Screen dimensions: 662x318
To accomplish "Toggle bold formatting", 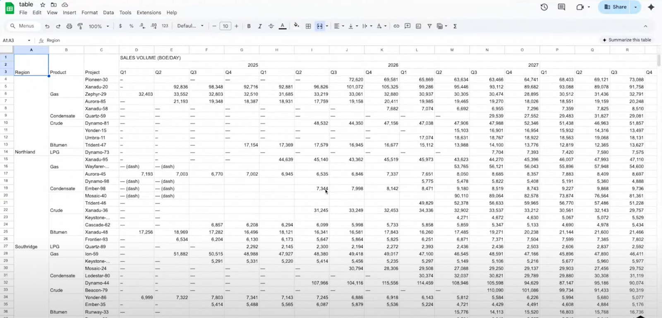I will point(249,26).
